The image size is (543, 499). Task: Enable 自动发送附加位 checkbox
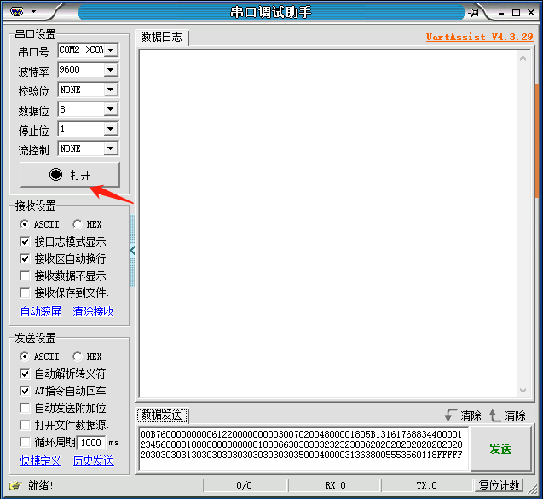25,408
